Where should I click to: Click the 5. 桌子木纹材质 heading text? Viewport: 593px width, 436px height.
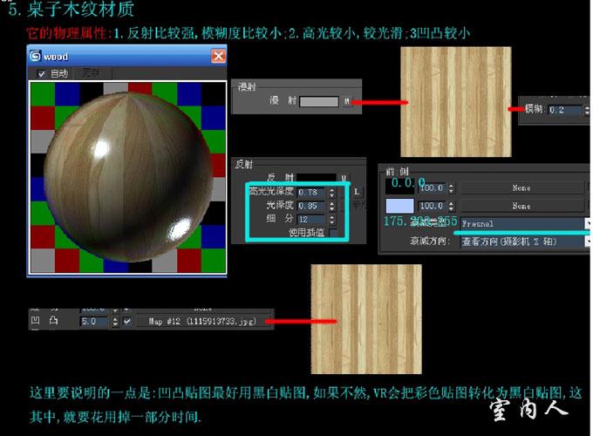pyautogui.click(x=72, y=9)
